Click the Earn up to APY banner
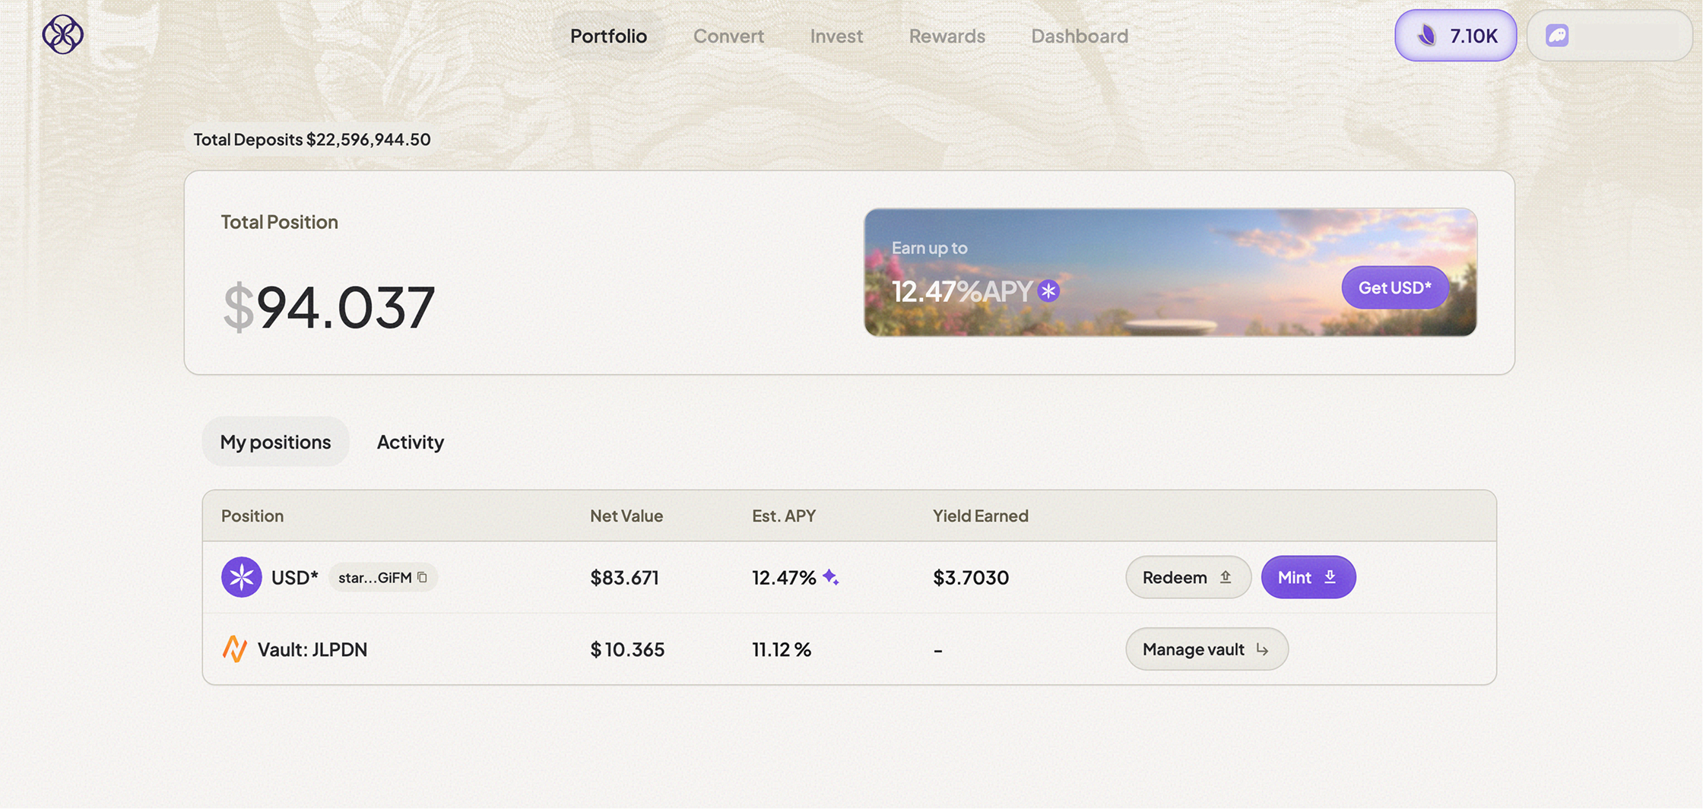1703x809 pixels. (1102, 272)
